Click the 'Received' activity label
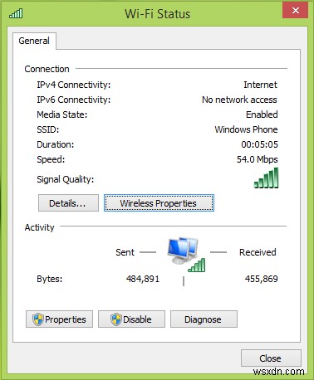The width and height of the screenshot is (314, 380). coord(258,252)
